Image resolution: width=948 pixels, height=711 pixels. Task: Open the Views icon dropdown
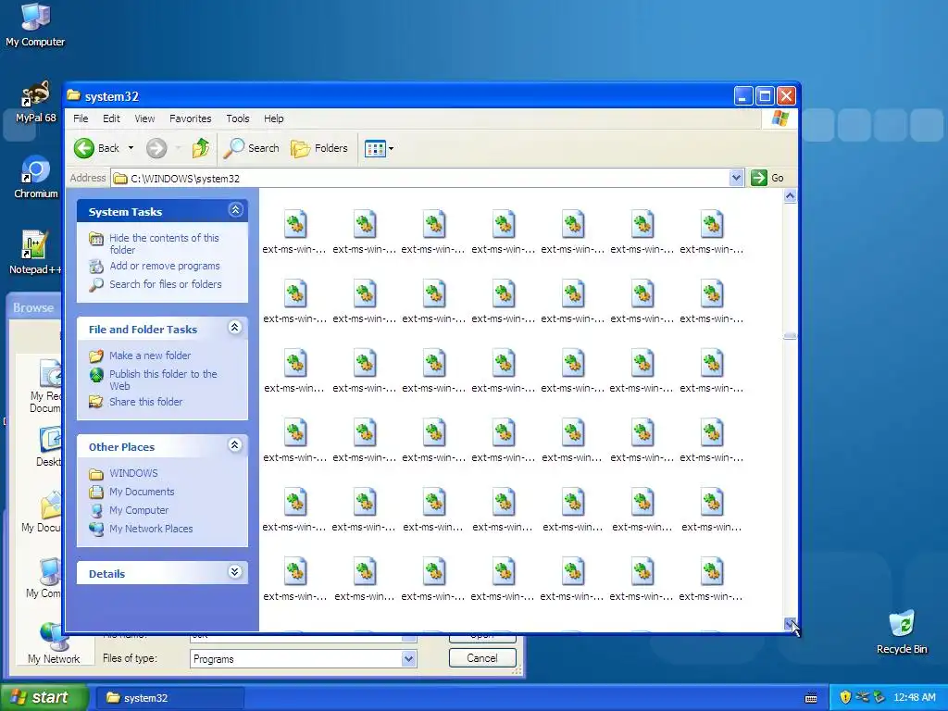pyautogui.click(x=379, y=148)
